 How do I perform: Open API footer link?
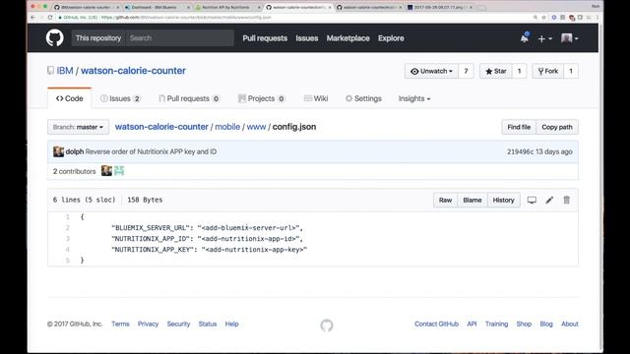(x=472, y=324)
